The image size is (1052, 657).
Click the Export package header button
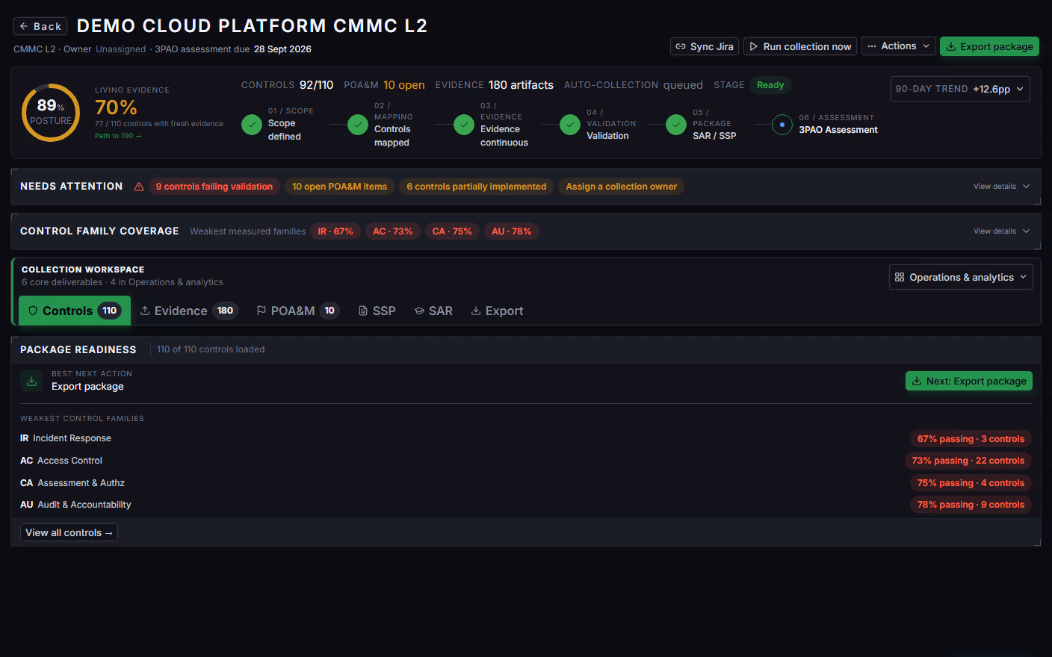pyautogui.click(x=989, y=46)
